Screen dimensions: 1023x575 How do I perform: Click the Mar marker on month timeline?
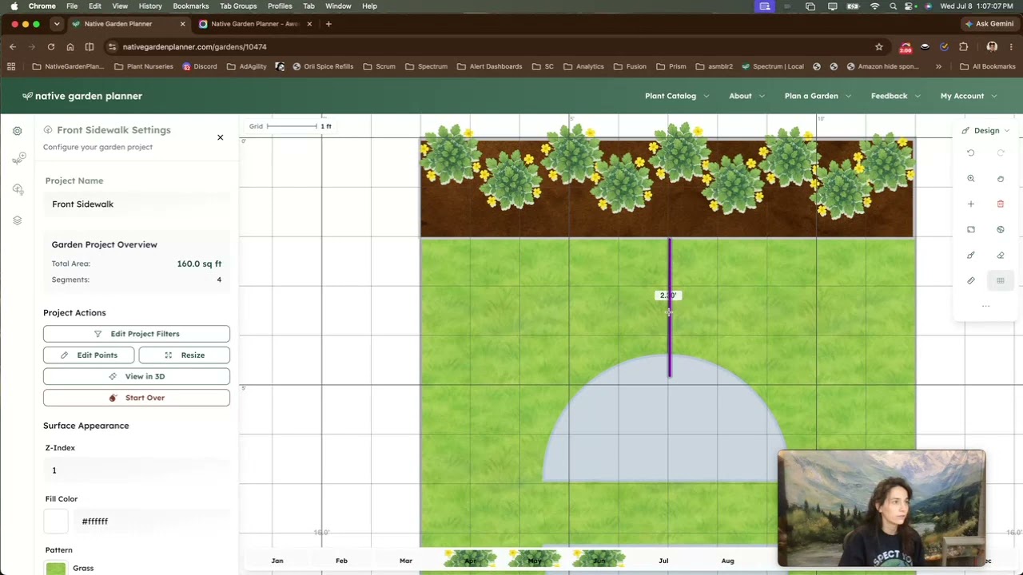click(406, 561)
